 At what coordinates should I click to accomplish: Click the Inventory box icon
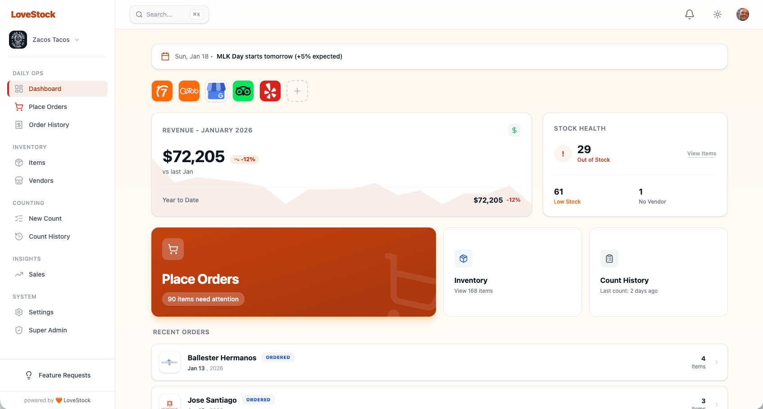click(463, 258)
